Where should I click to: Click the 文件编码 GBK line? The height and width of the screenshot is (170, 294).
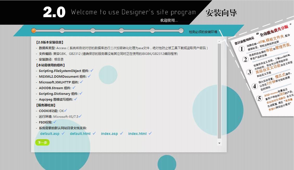point(107,54)
